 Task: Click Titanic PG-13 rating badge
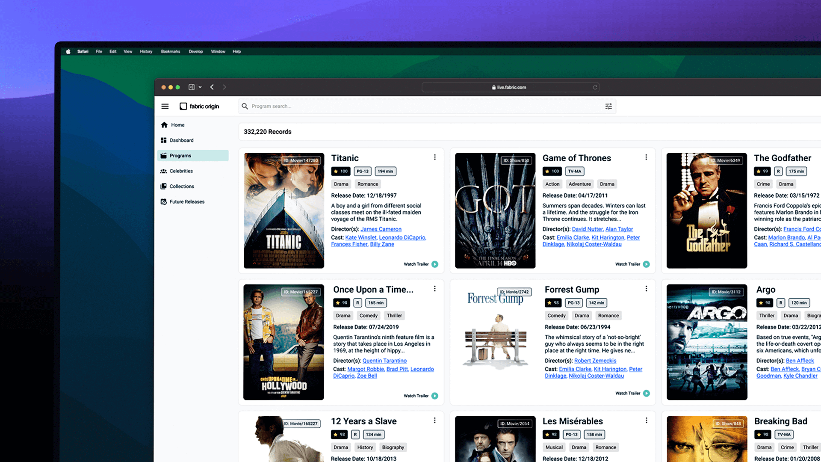pos(363,172)
